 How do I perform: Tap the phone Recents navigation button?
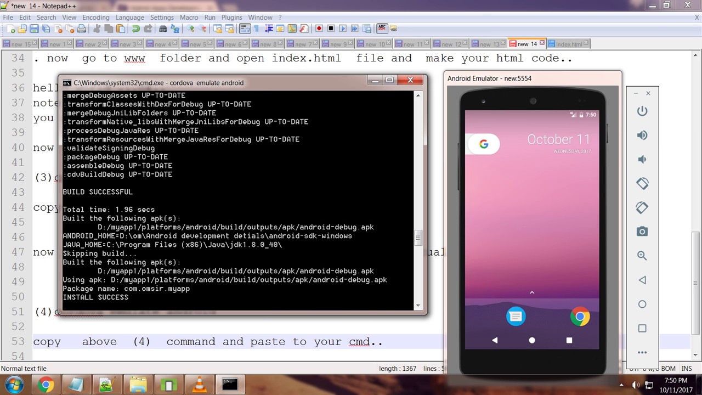[x=569, y=340]
